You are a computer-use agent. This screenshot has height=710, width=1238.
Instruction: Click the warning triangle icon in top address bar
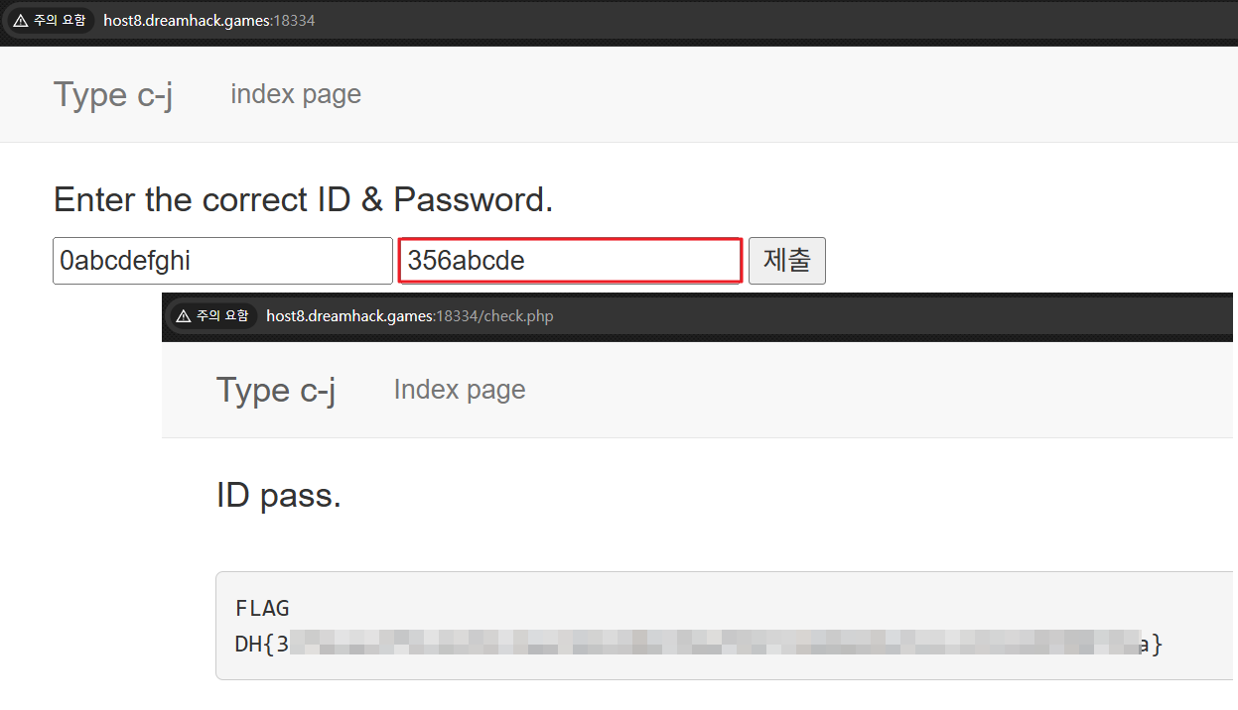point(20,20)
